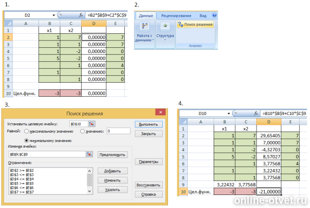Click target cell field containing $D$10
This screenshot has width=310, height=208.
point(79,124)
